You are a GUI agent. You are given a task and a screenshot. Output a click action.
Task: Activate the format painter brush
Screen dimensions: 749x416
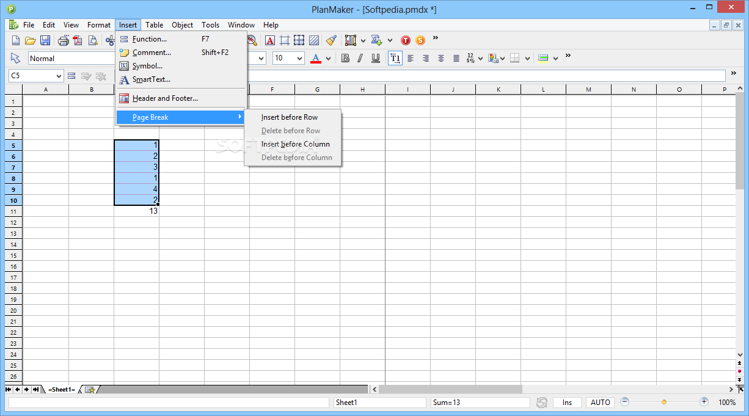click(331, 40)
